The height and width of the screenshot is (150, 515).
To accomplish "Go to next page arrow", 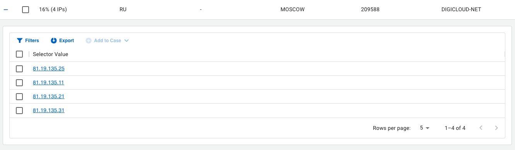I will pyautogui.click(x=496, y=128).
